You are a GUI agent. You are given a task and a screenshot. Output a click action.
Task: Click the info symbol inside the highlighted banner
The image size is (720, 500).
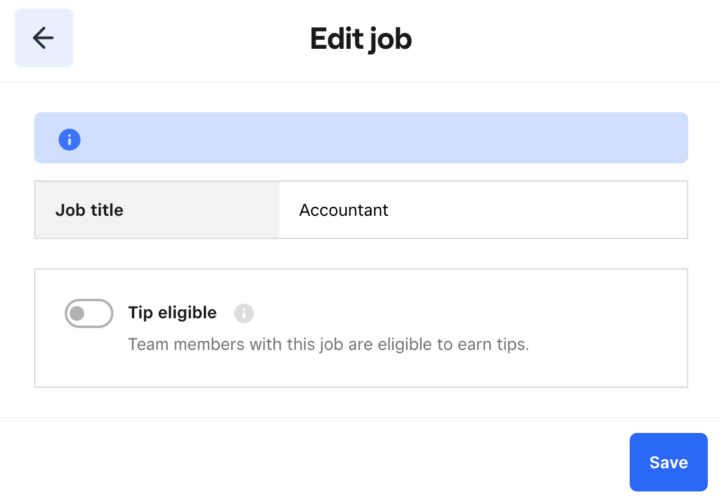(x=70, y=139)
